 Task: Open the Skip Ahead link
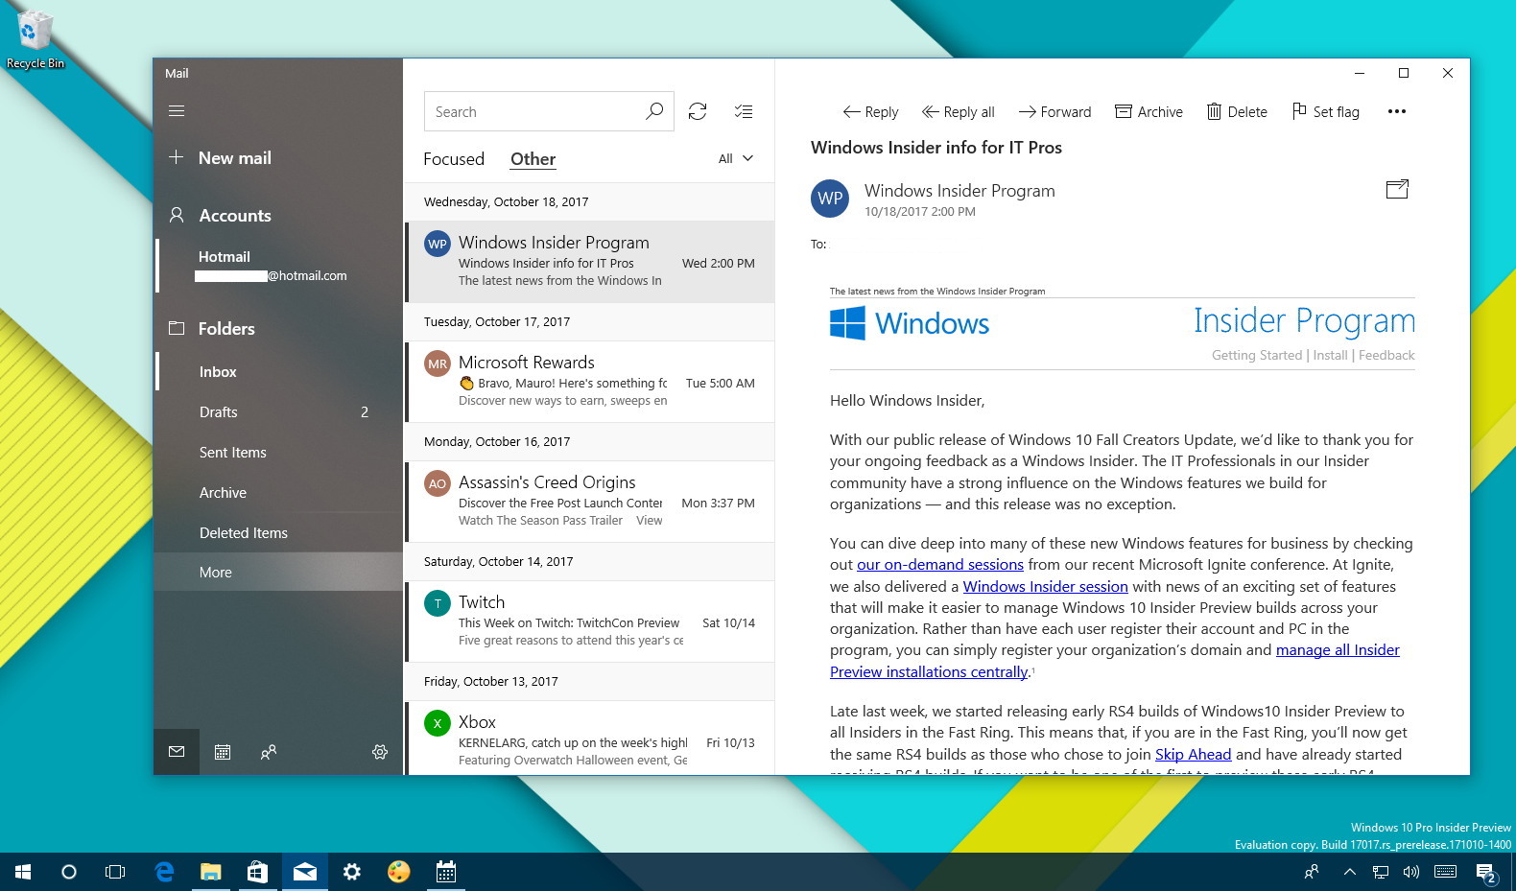coord(1193,755)
